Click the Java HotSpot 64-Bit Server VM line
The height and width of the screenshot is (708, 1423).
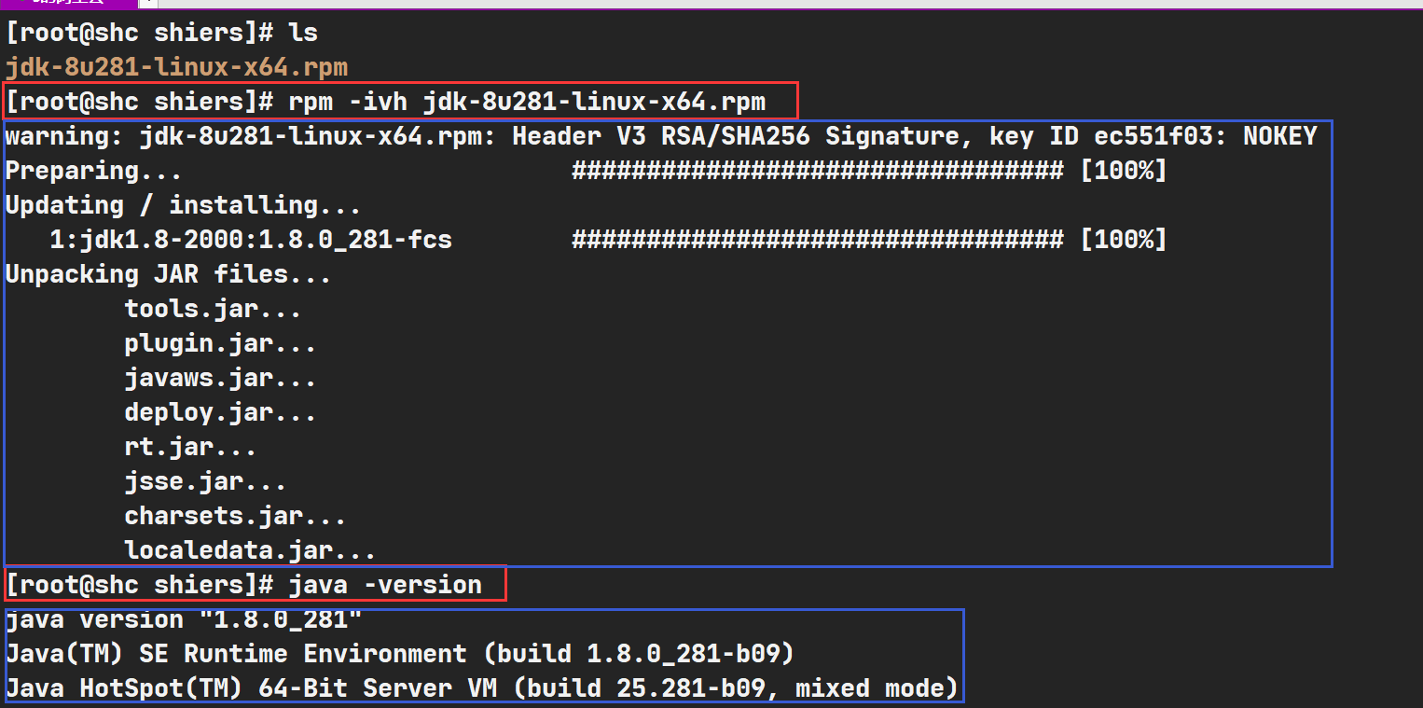(x=481, y=688)
